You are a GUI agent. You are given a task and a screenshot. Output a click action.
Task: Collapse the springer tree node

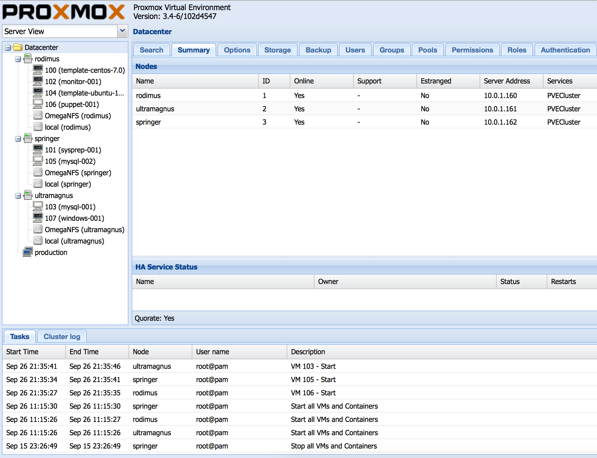pos(18,139)
